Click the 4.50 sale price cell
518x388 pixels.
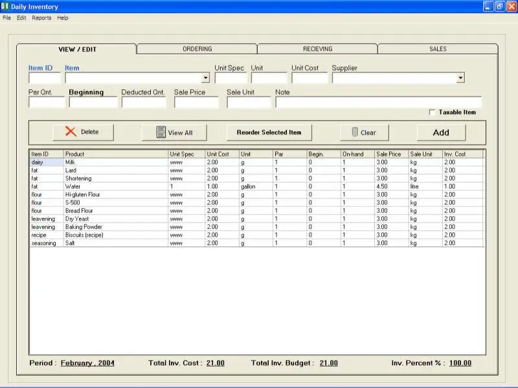click(392, 186)
